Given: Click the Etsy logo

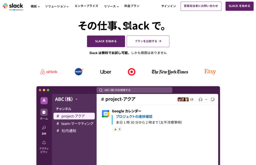Looking at the screenshot, I should pos(210,71).
